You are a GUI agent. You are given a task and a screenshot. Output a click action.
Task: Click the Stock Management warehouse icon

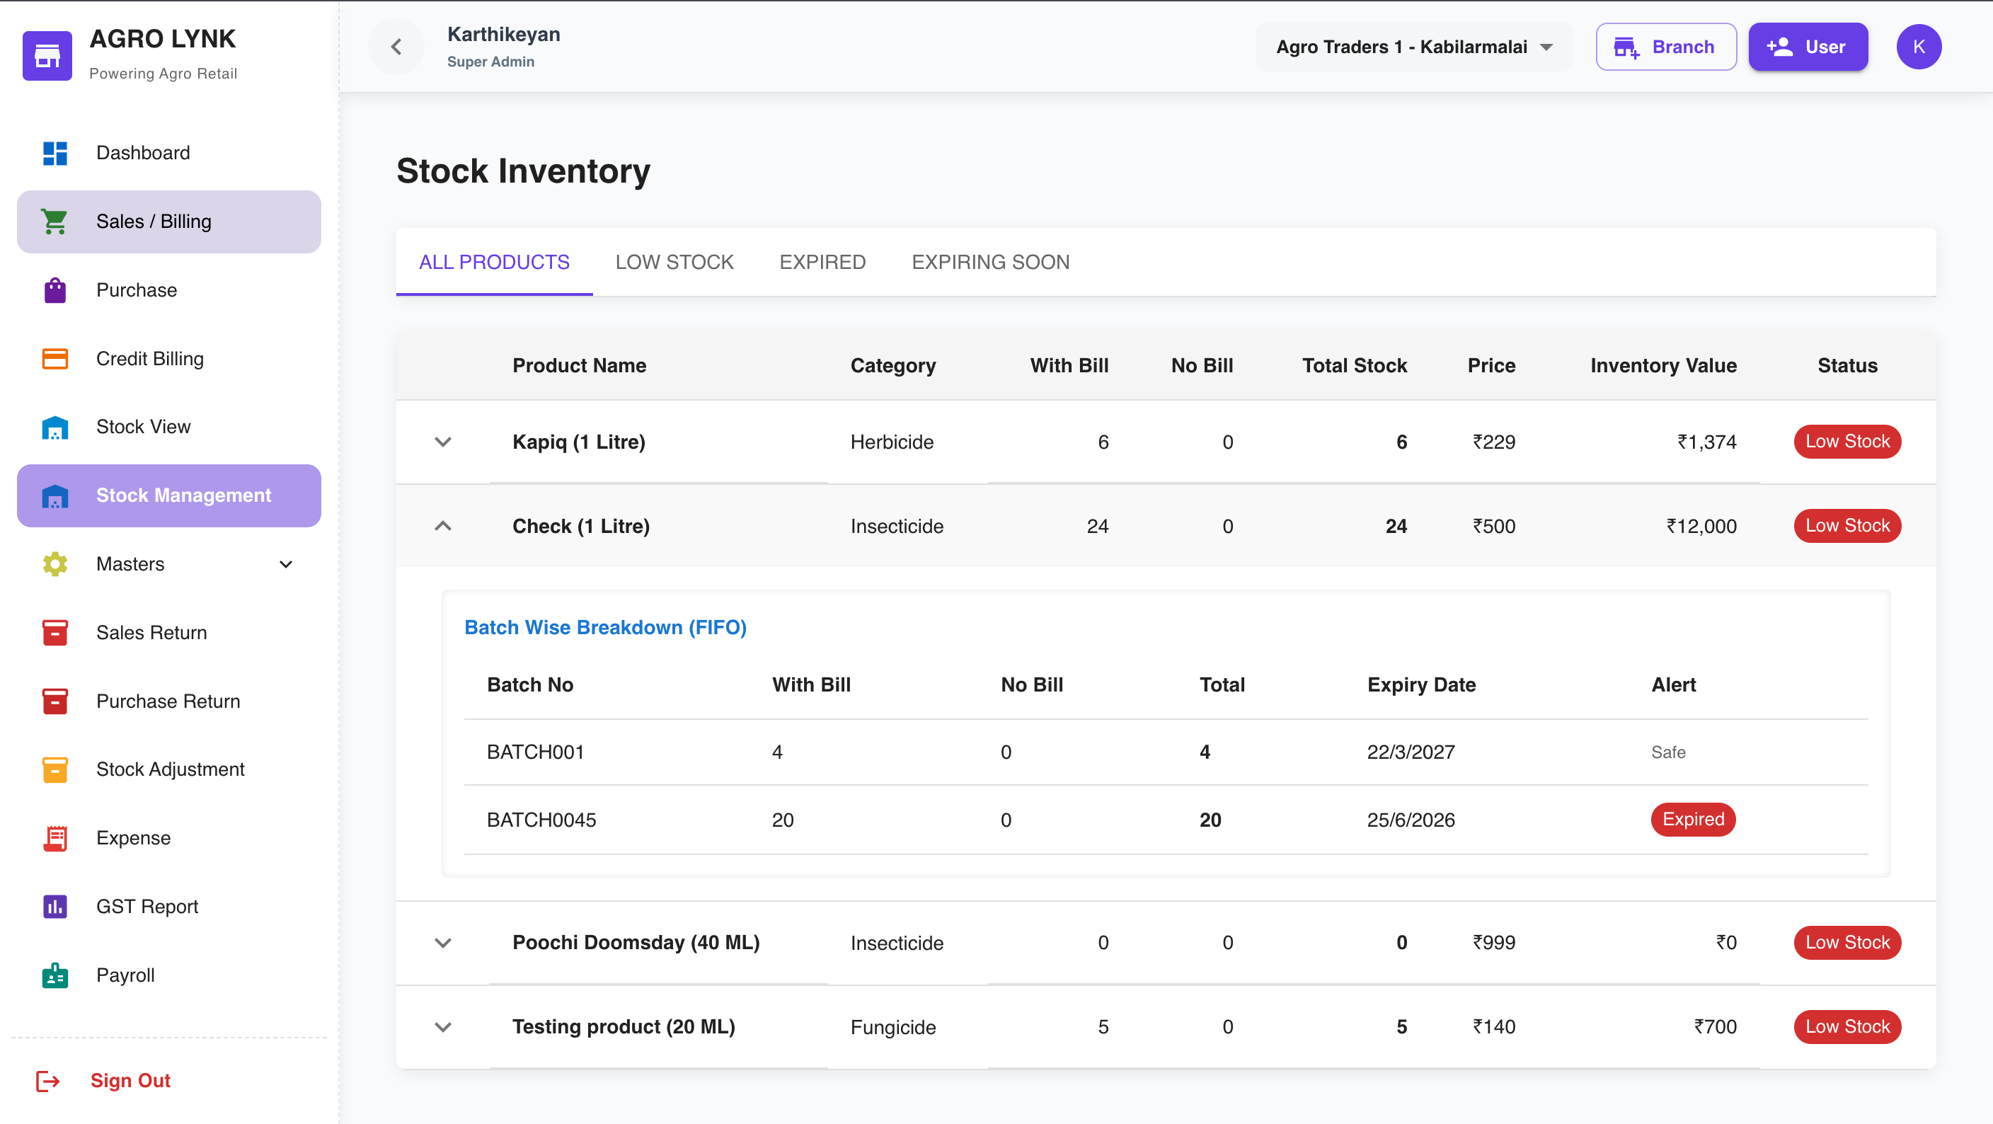[55, 496]
